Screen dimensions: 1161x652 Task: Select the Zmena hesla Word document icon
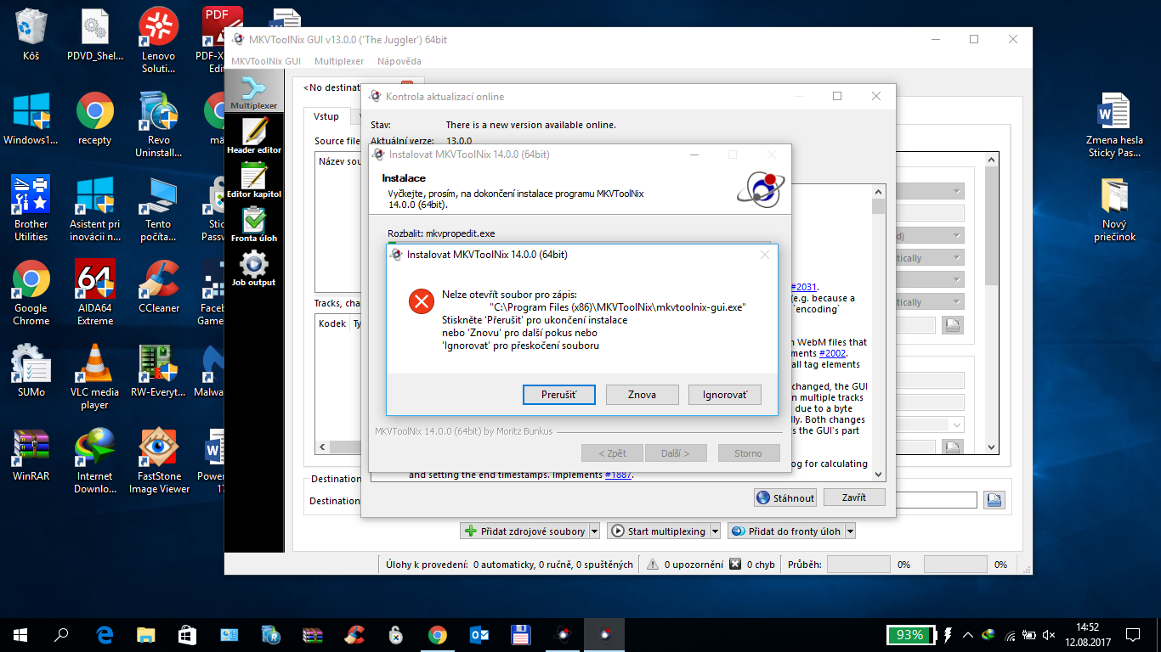pyautogui.click(x=1114, y=125)
